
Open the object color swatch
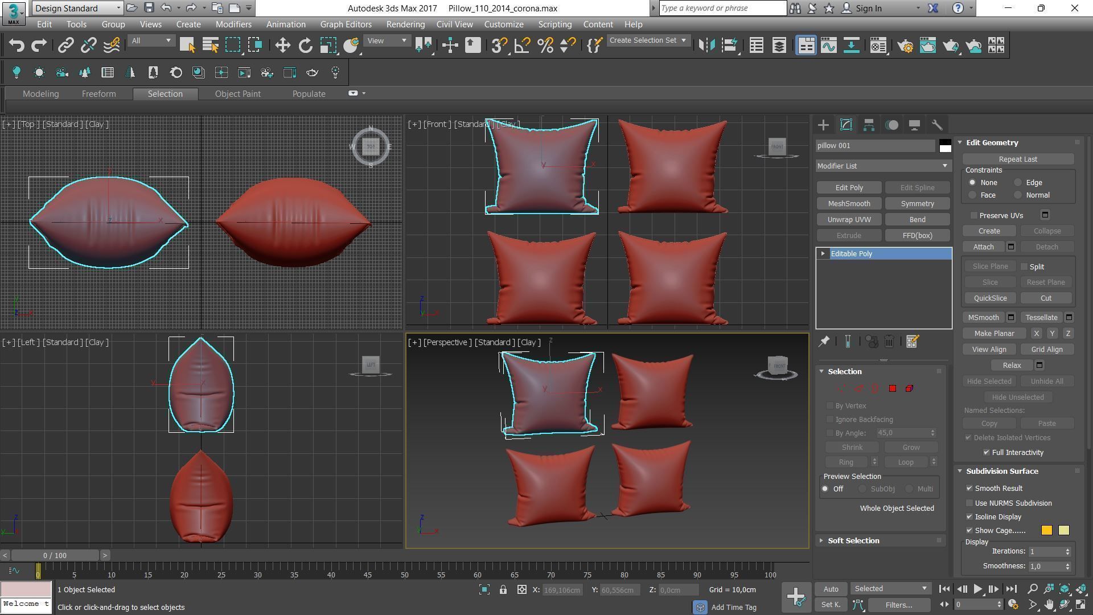[945, 146]
